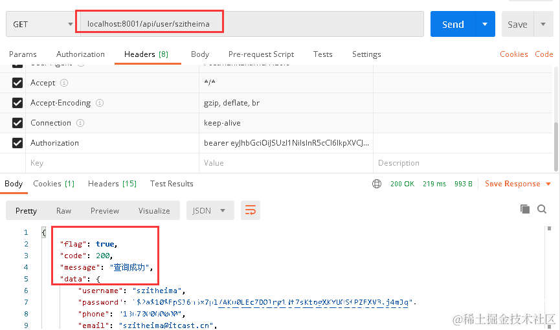The image size is (560, 330).
Task: Uncheck the Connection header checkbox
Action: pyautogui.click(x=17, y=123)
